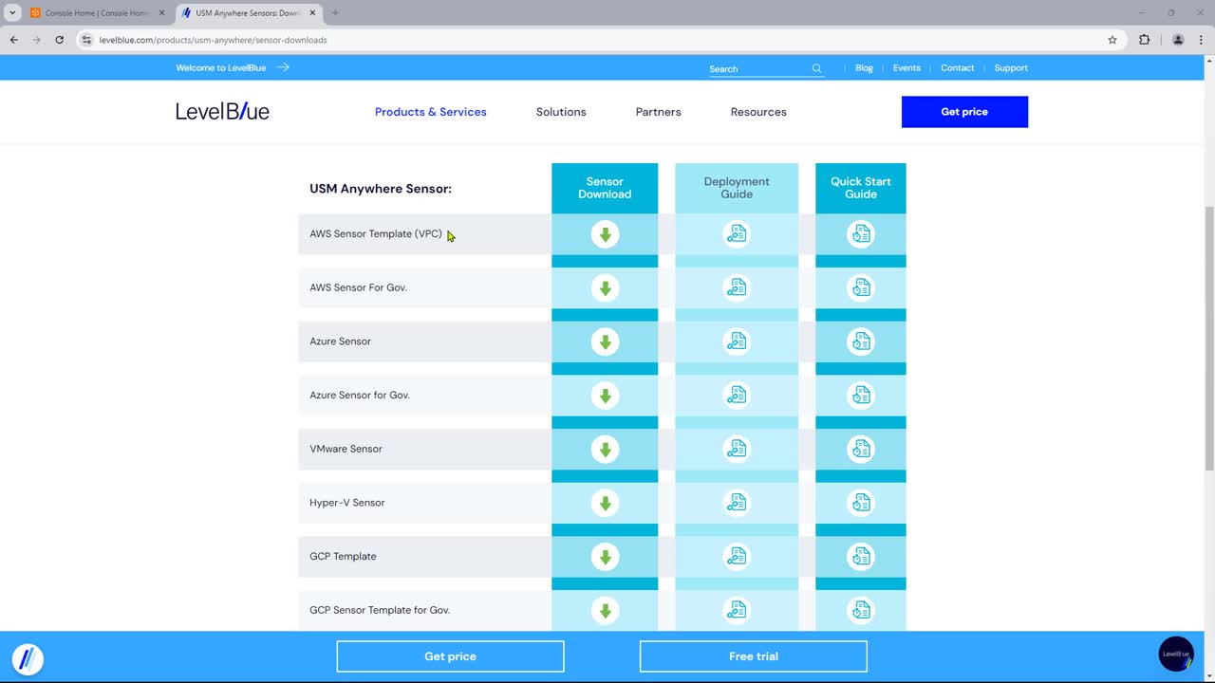
Task: Click the 'Hyper-V Sensor' row label
Action: 347,503
